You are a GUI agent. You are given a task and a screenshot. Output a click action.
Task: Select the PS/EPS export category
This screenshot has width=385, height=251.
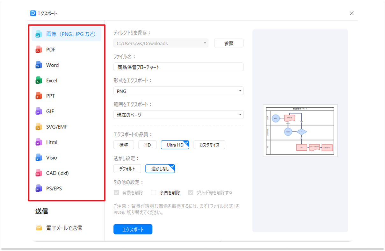pos(39,188)
